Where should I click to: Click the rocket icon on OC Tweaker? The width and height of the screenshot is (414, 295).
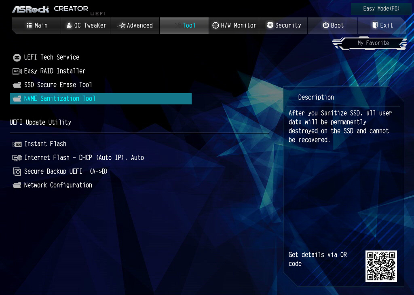click(x=69, y=25)
